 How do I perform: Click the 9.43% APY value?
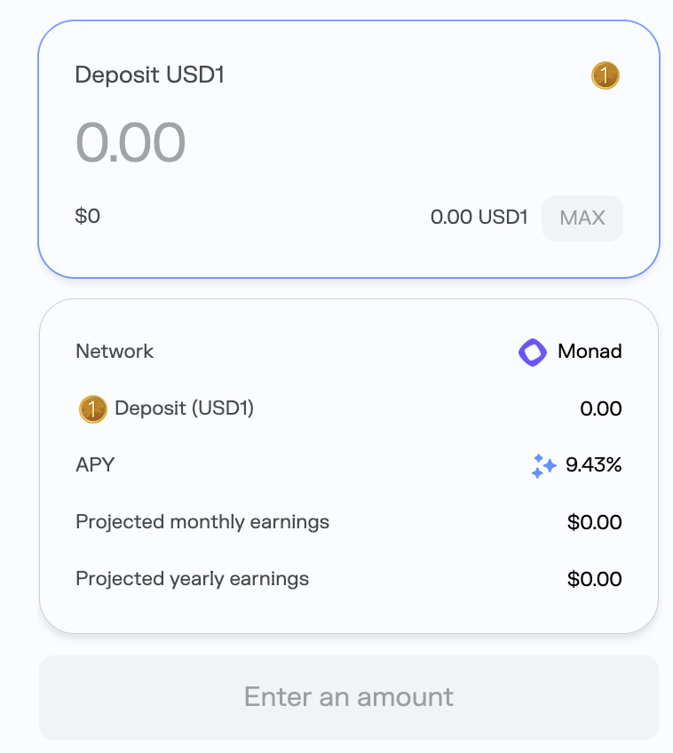[593, 464]
